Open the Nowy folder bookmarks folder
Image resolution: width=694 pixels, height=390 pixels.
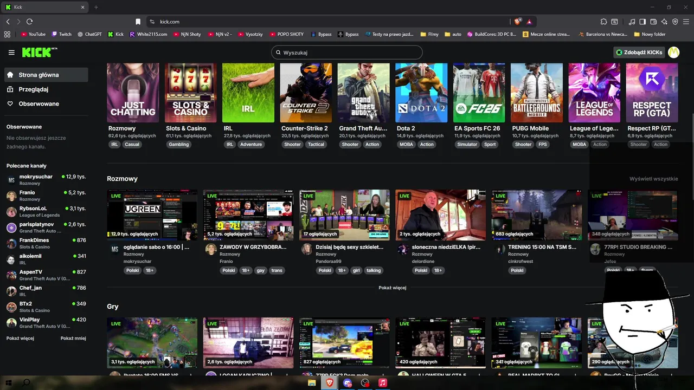650,34
